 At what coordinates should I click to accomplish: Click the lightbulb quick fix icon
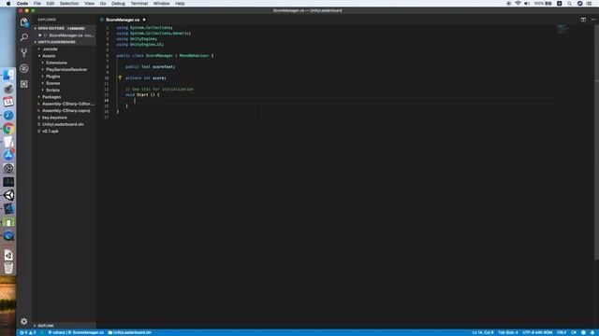[120, 77]
